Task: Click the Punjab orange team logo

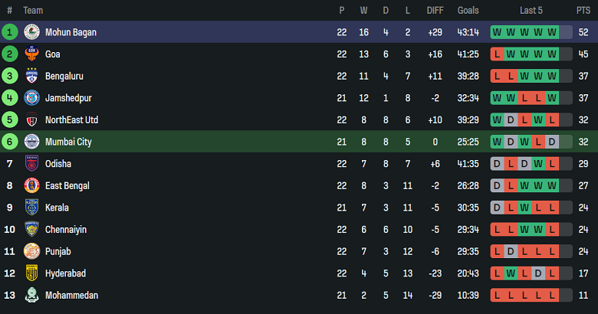Action: tap(31, 251)
